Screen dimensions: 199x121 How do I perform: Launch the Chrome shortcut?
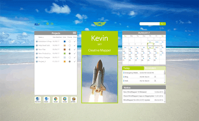[56, 100]
